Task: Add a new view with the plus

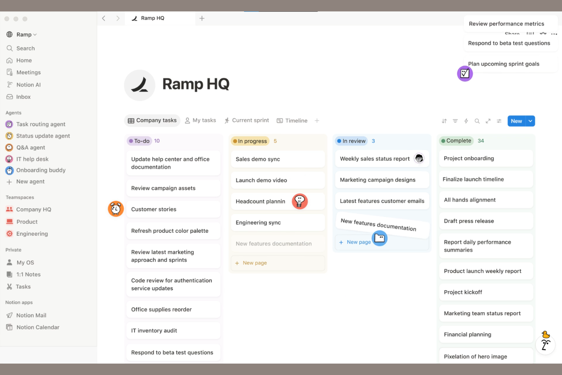Action: (x=317, y=121)
